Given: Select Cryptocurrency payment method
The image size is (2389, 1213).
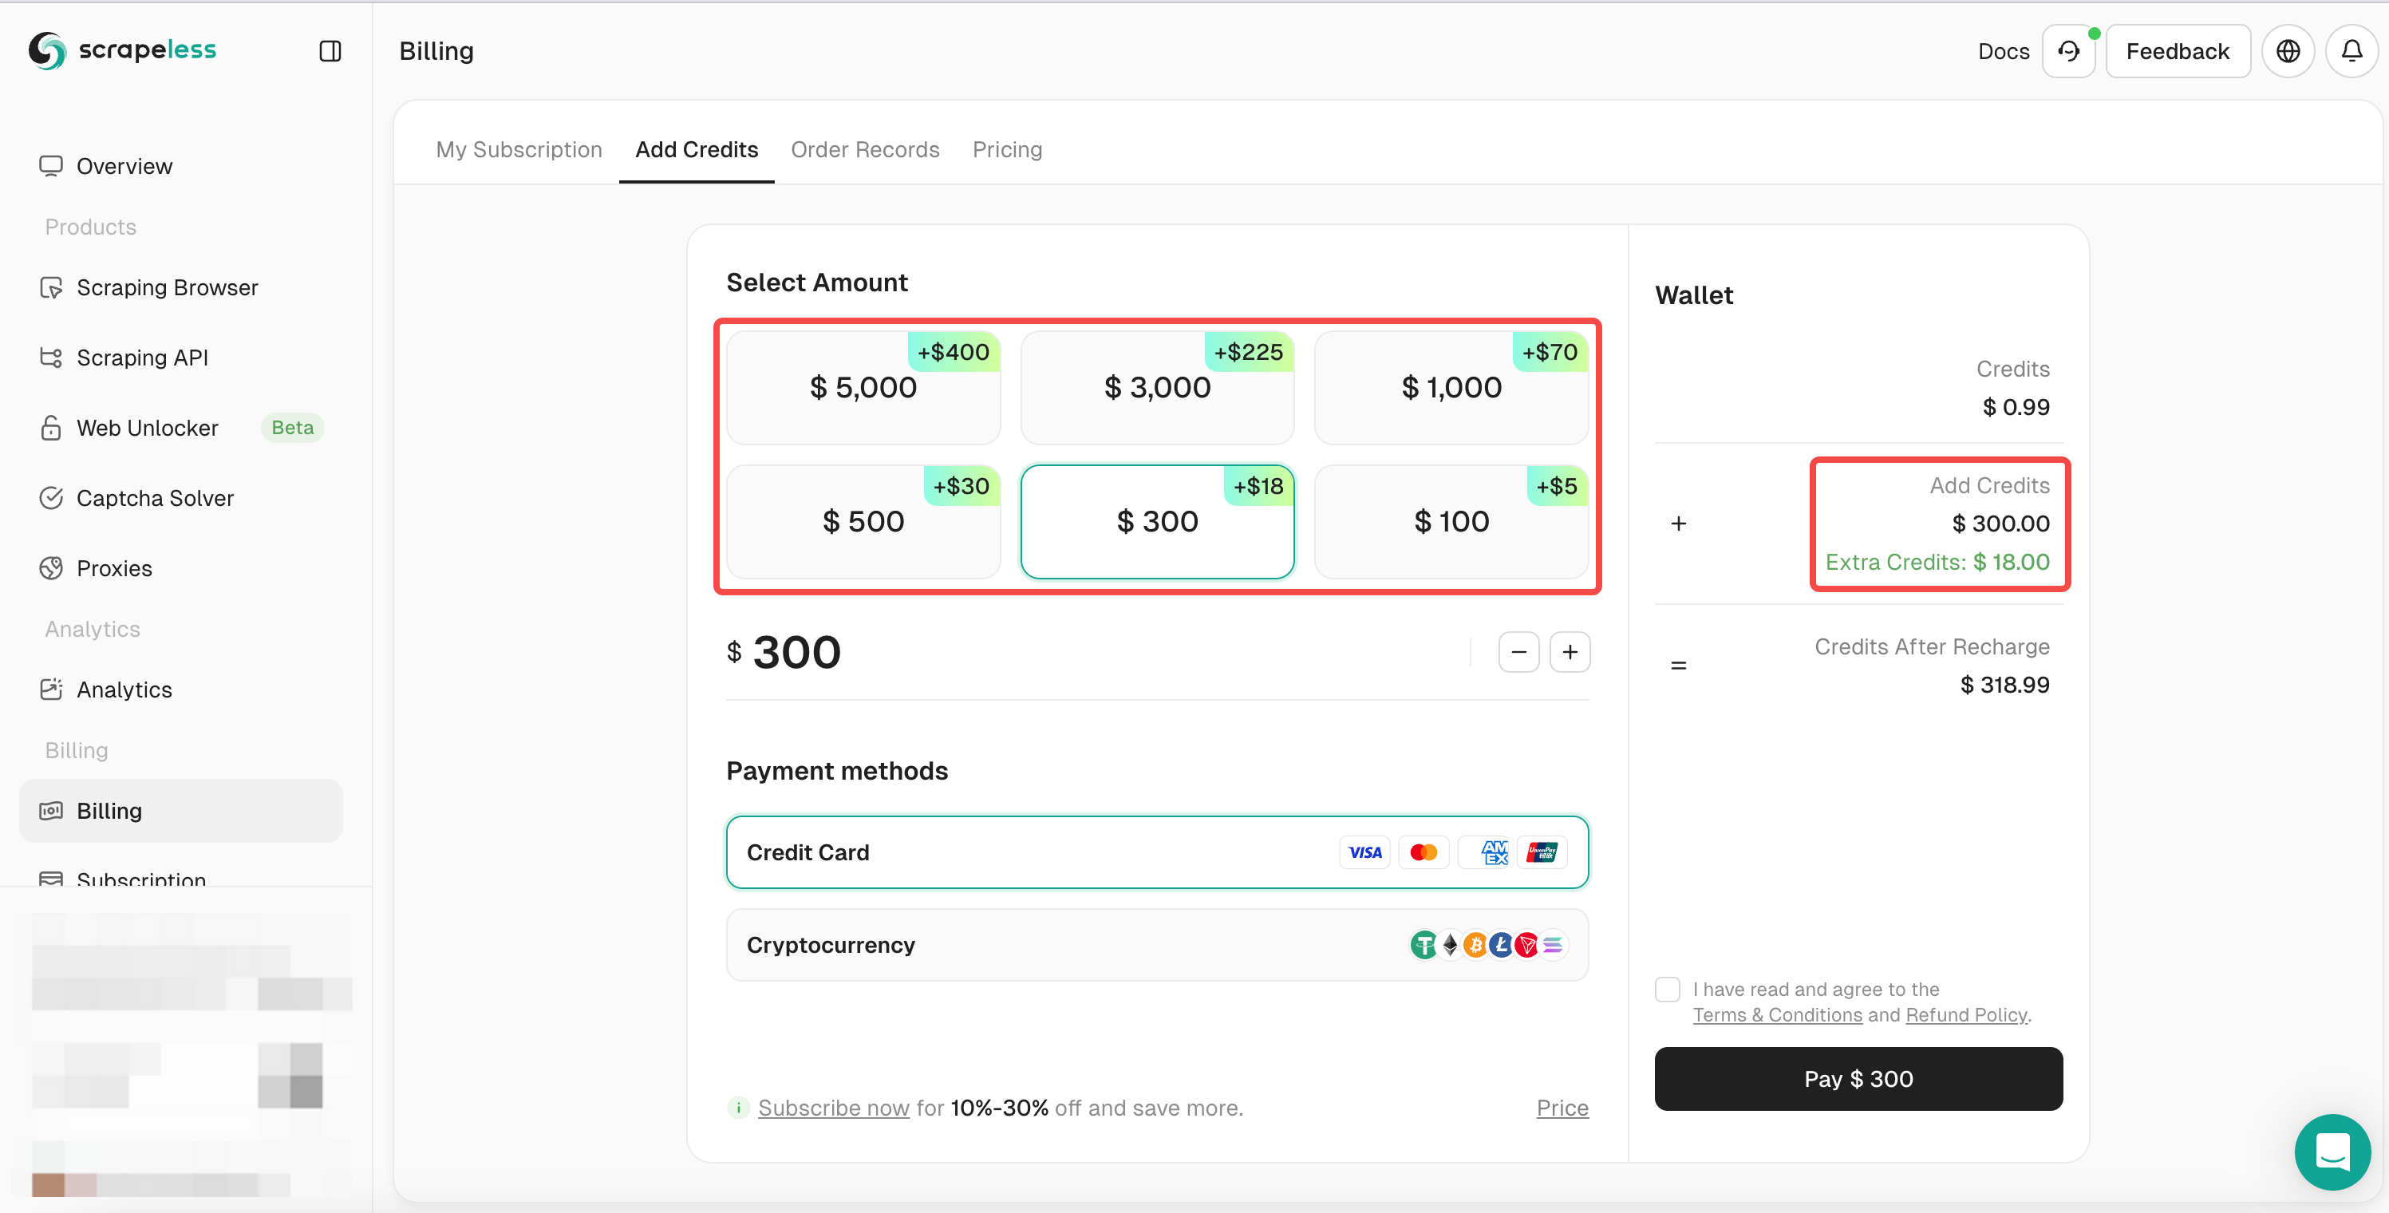Looking at the screenshot, I should (x=1156, y=945).
